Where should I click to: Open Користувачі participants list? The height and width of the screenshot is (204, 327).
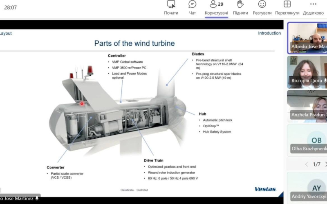[216, 8]
